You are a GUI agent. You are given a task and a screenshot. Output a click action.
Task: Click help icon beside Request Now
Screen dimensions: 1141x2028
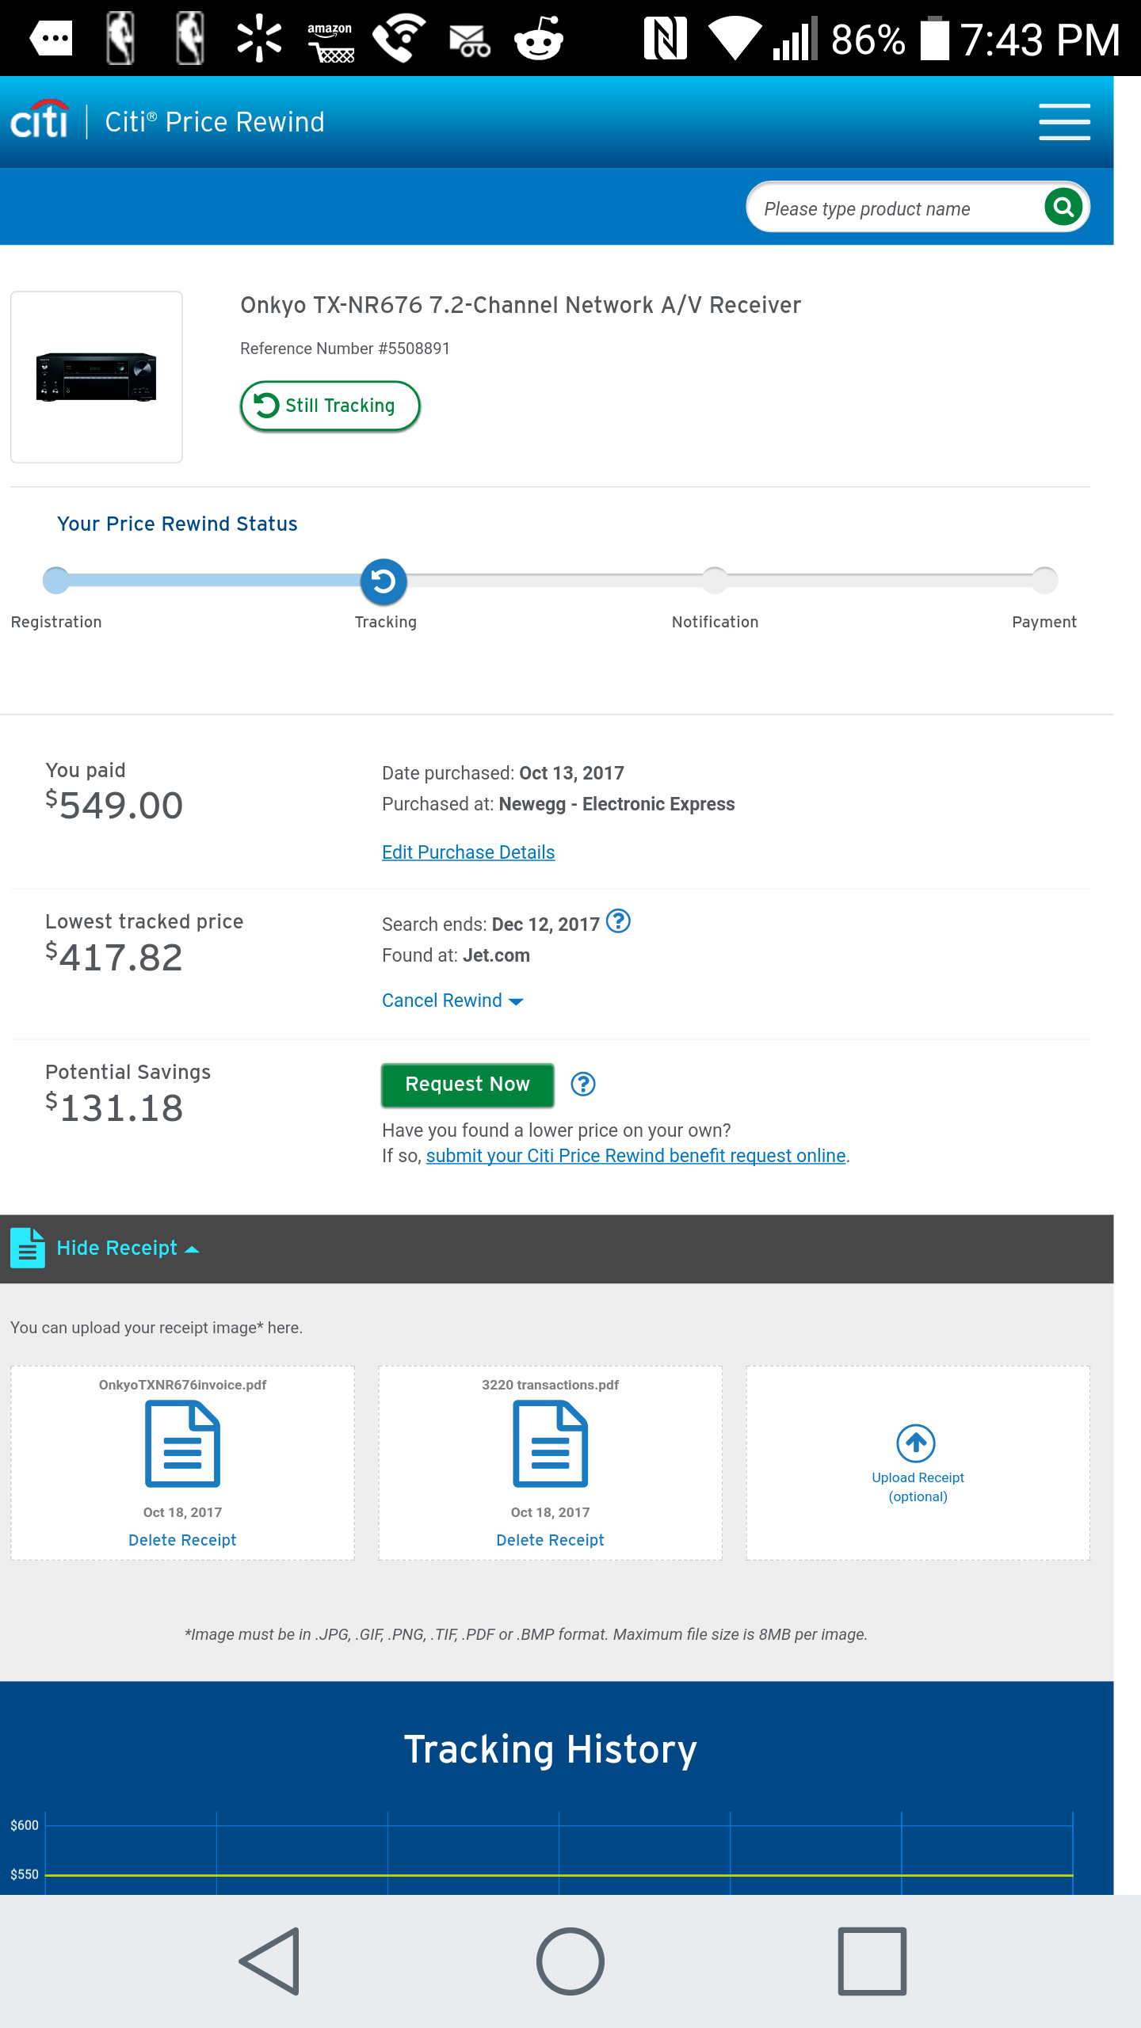[583, 1084]
